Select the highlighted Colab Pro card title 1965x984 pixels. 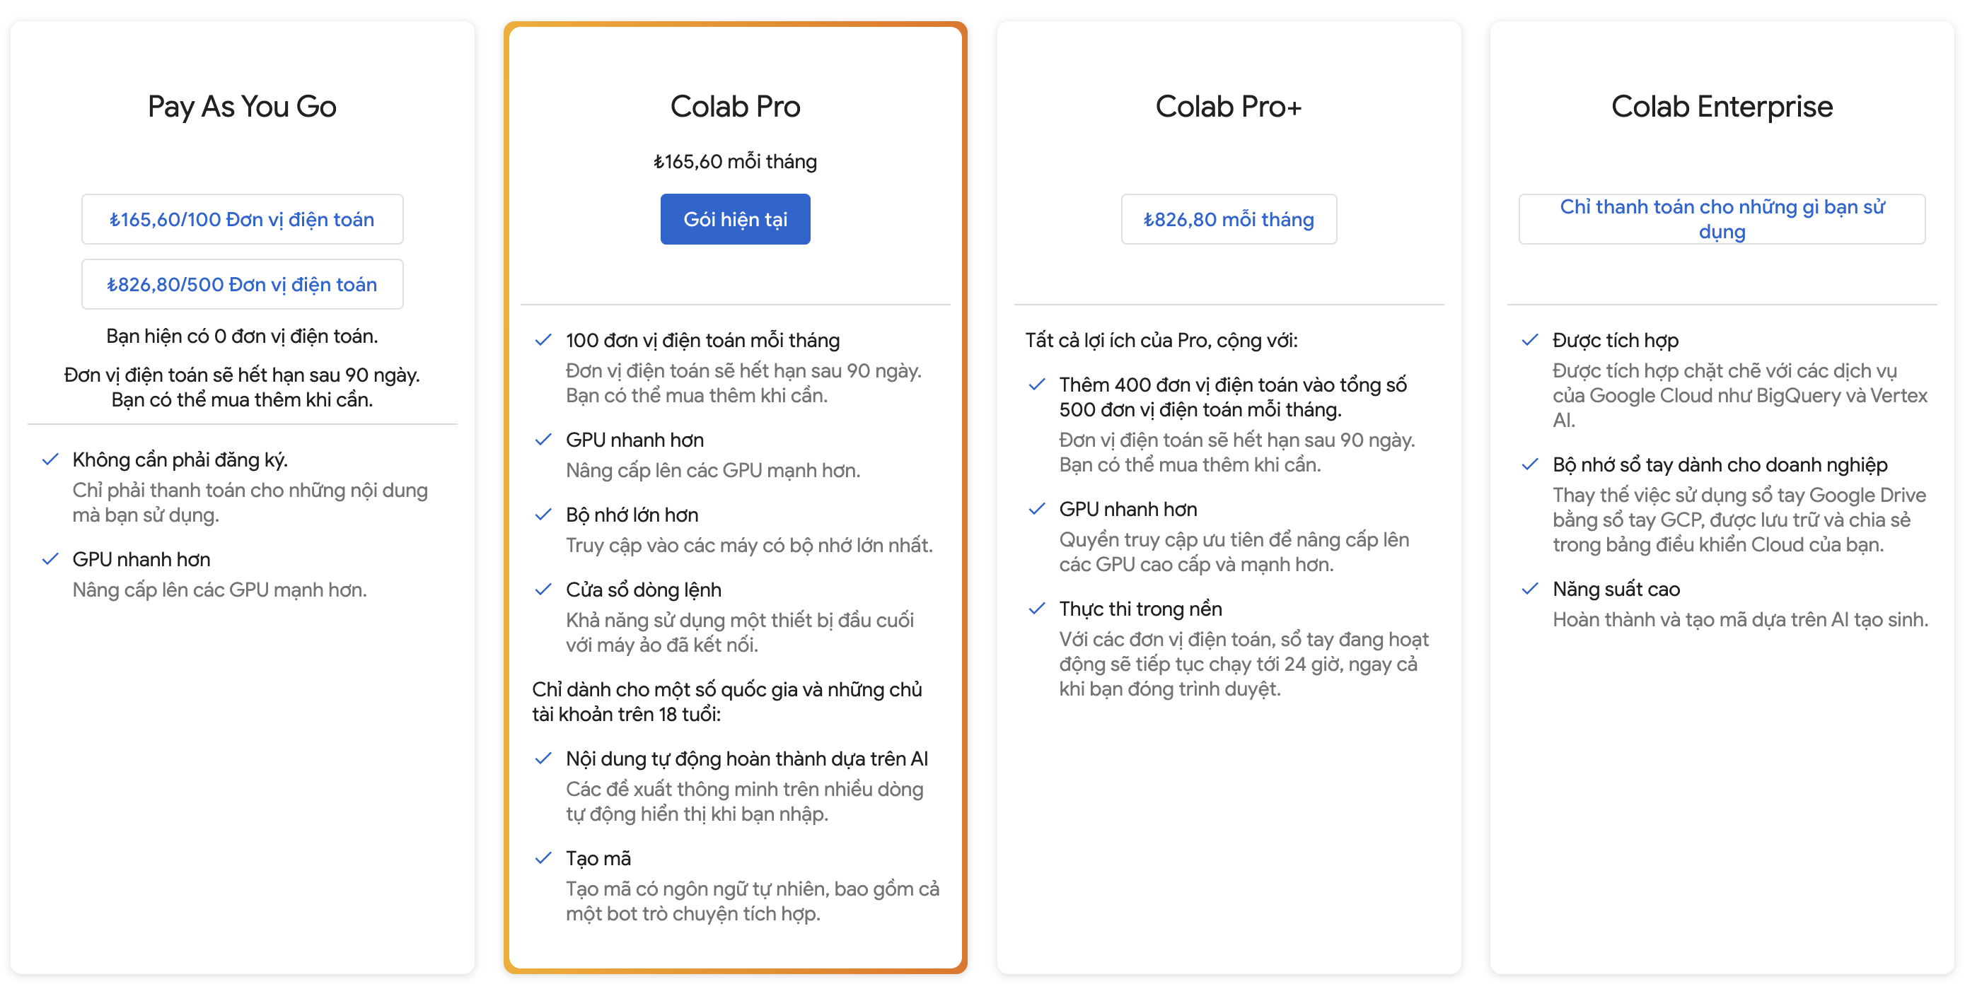(x=736, y=107)
